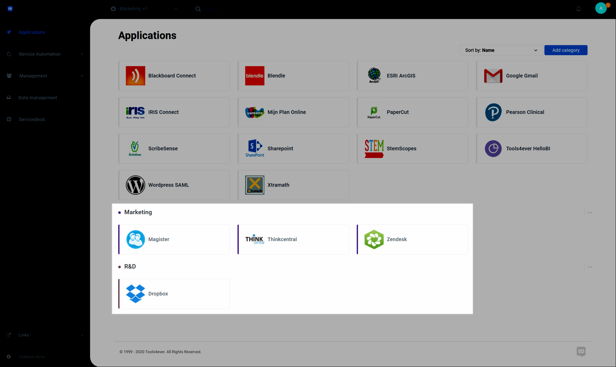Click the Servicedesk lifebuoy icon
The height and width of the screenshot is (367, 616).
9,119
